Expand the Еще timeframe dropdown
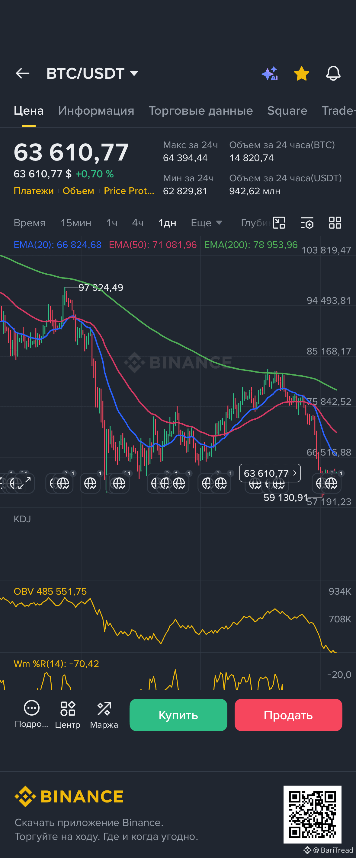Image resolution: width=356 pixels, height=858 pixels. coord(206,223)
